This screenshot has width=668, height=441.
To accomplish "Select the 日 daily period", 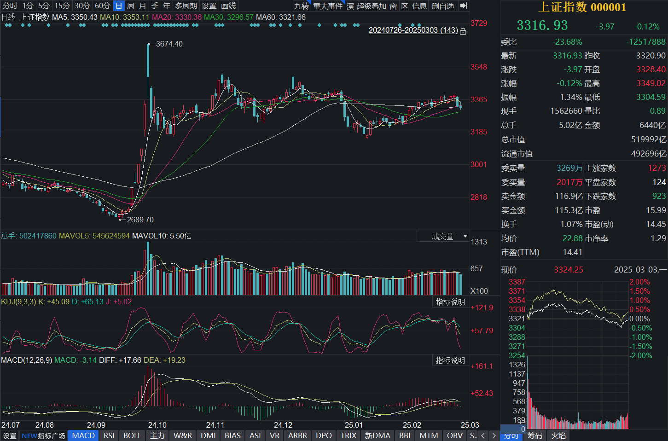I will 119,6.
